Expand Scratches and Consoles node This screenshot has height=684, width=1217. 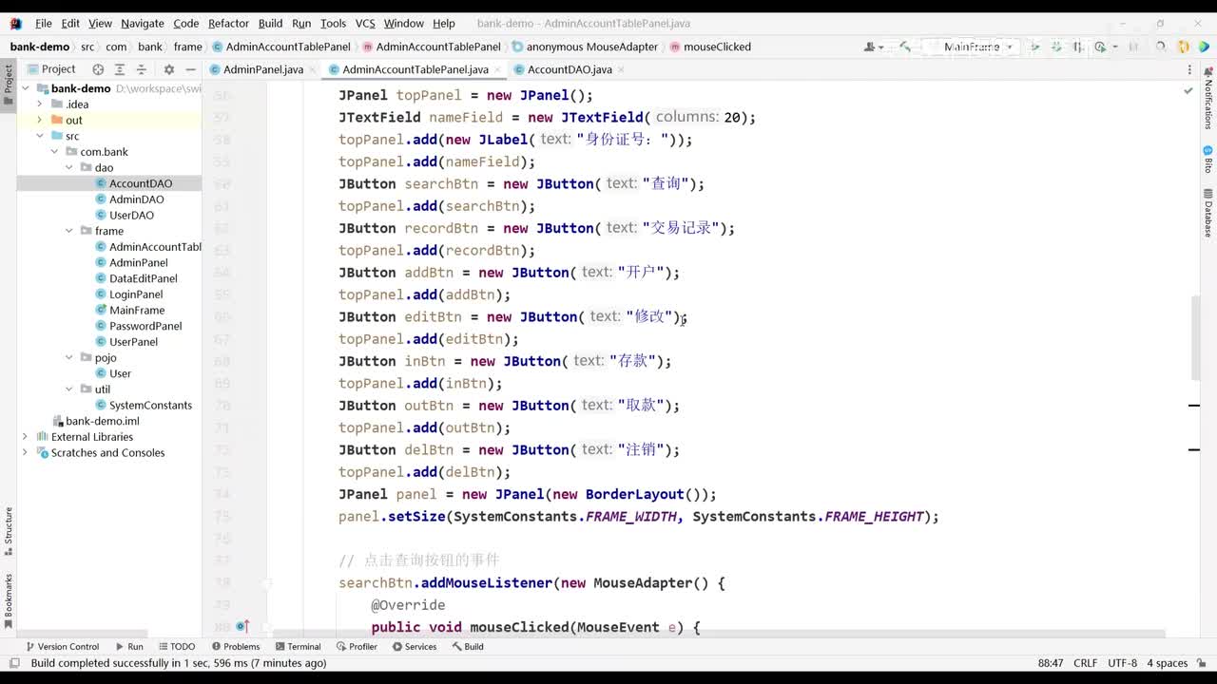click(25, 452)
